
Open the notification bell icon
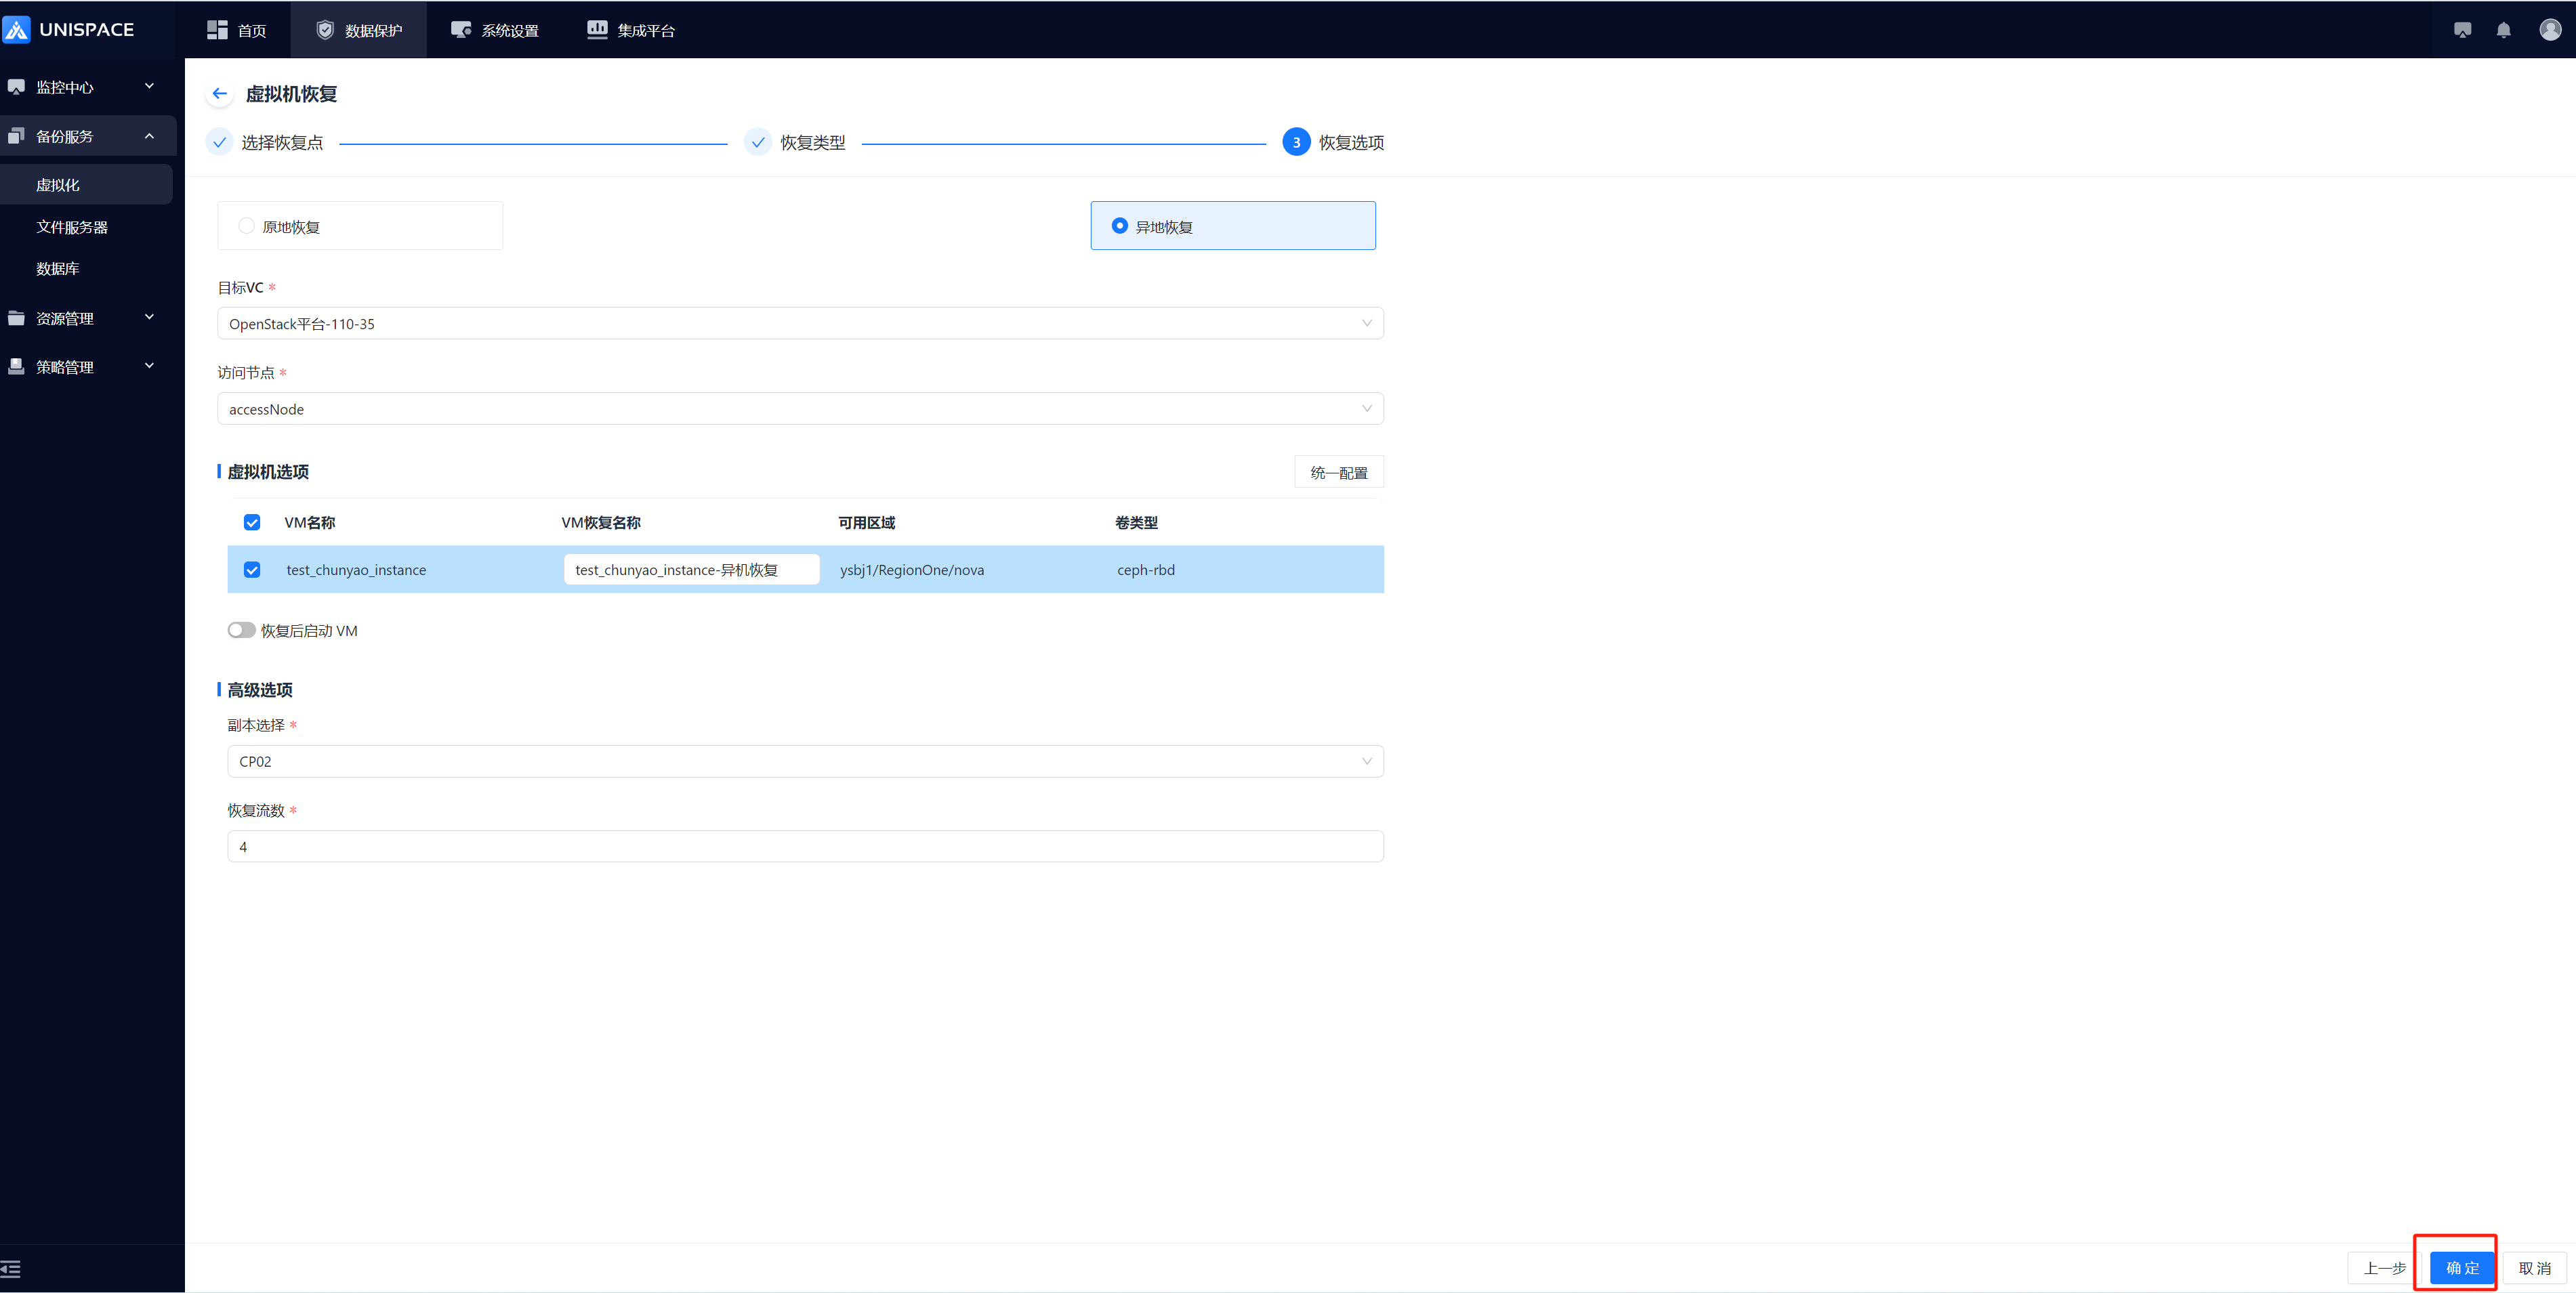click(x=2503, y=30)
